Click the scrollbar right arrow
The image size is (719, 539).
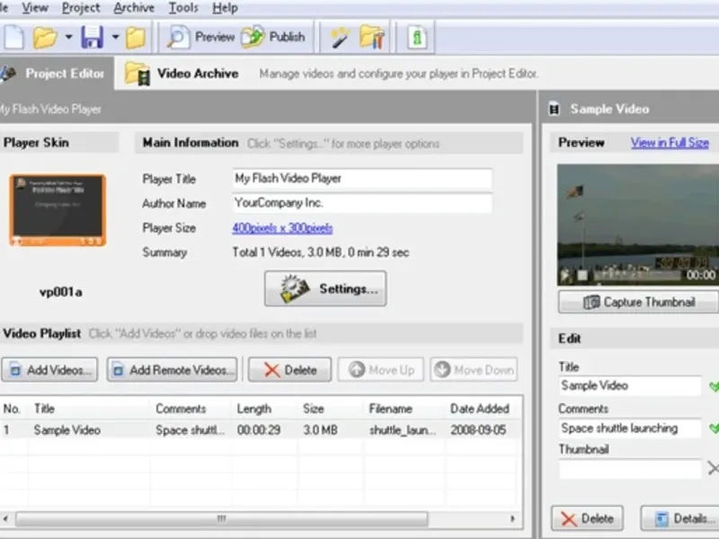pos(512,519)
